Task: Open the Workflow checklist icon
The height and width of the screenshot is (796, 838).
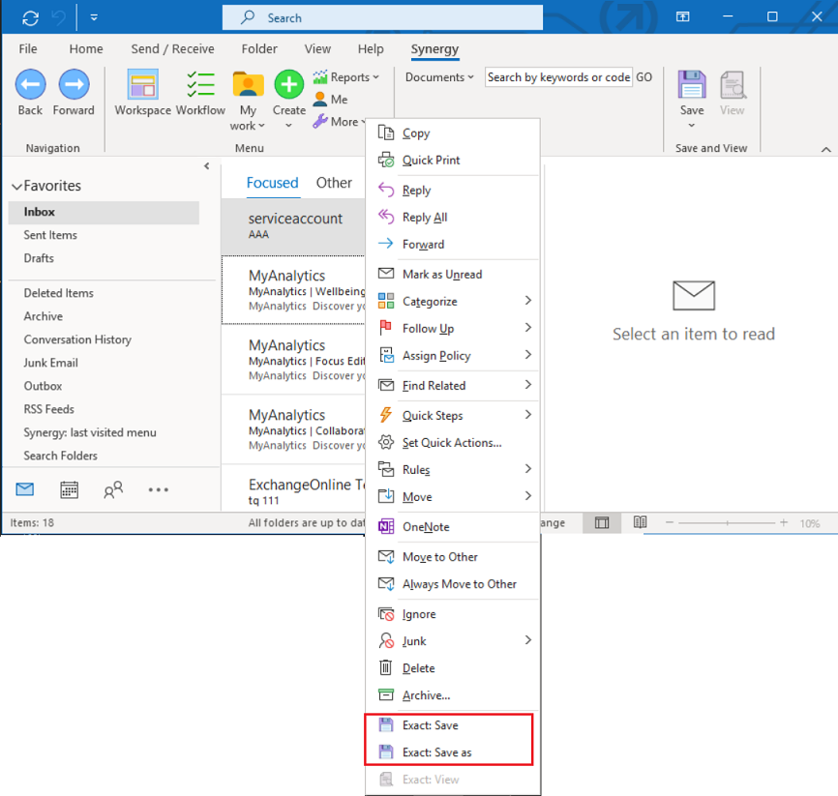Action: (200, 86)
